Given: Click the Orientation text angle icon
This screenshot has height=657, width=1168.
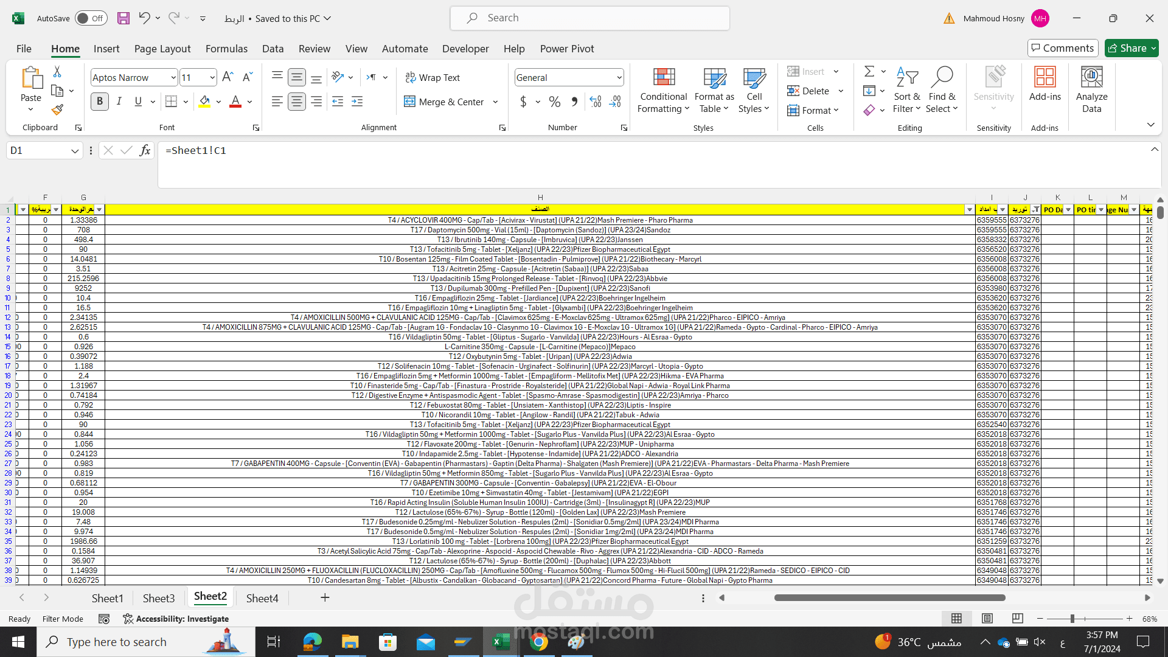Looking at the screenshot, I should pos(338,77).
